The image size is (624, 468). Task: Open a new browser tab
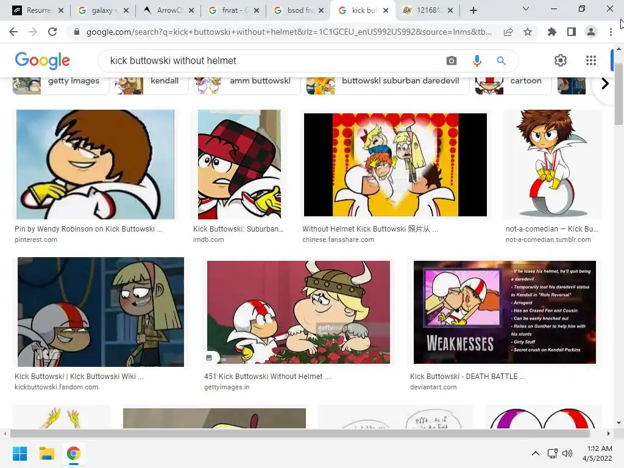coord(473,10)
